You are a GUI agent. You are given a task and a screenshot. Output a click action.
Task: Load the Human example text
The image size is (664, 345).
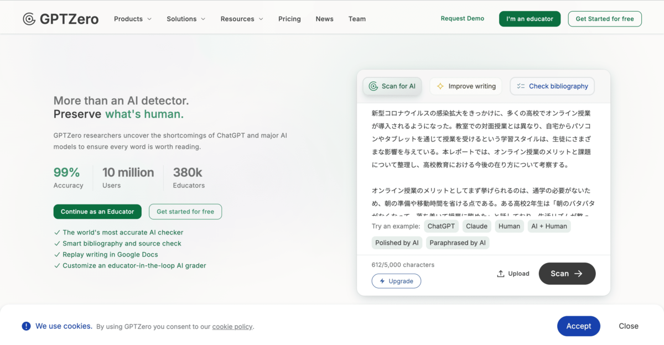(509, 226)
